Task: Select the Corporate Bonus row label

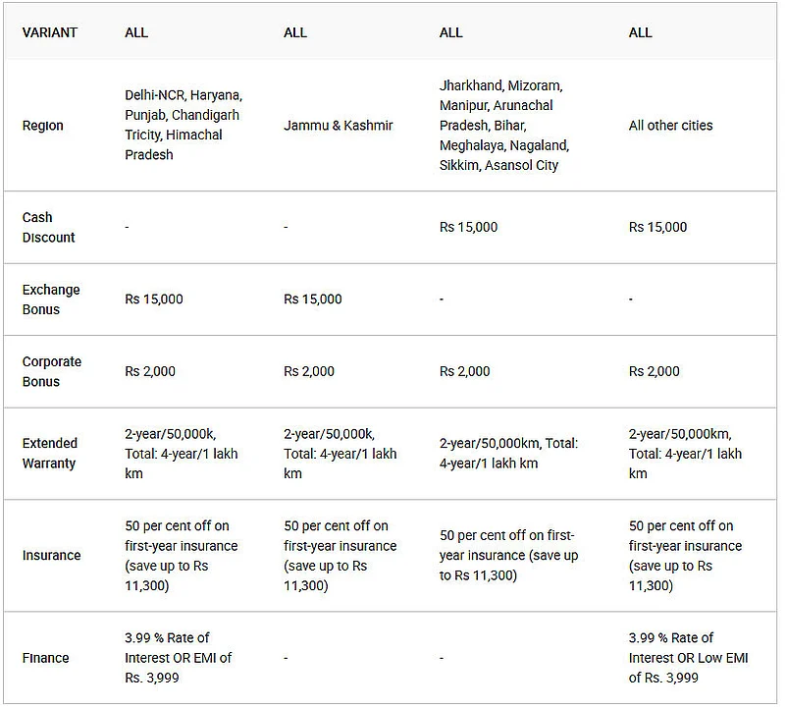Action: click(x=51, y=371)
